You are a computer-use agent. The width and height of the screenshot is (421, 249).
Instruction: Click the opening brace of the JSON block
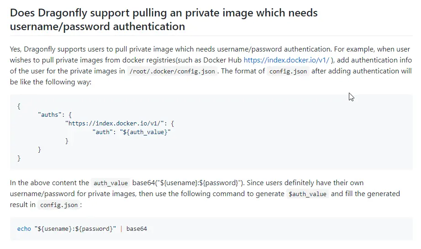(19, 106)
